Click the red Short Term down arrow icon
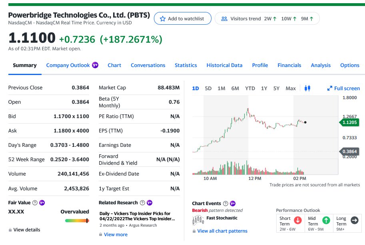This screenshot has height=245, width=365. pyautogui.click(x=298, y=220)
